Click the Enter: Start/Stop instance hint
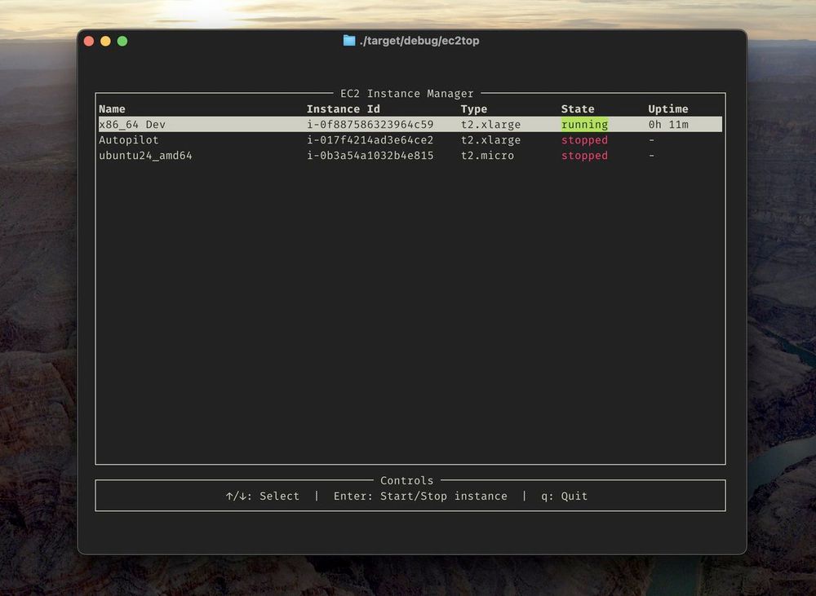Screen dimensions: 816x596 click(420, 497)
